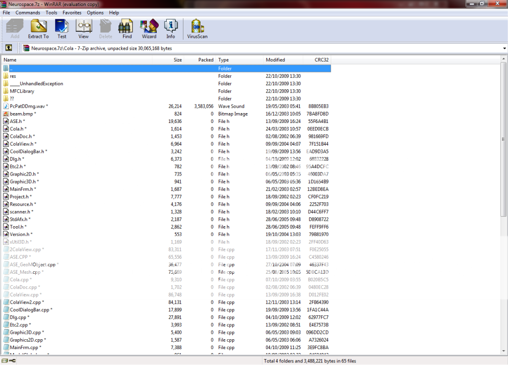Viewport: 508px width, 365px height.
Task: Click the vertical scrollbar down arrow
Action: [504, 352]
